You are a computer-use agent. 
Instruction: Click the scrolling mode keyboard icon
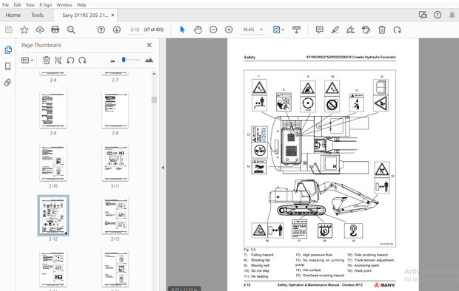pyautogui.click(x=297, y=30)
